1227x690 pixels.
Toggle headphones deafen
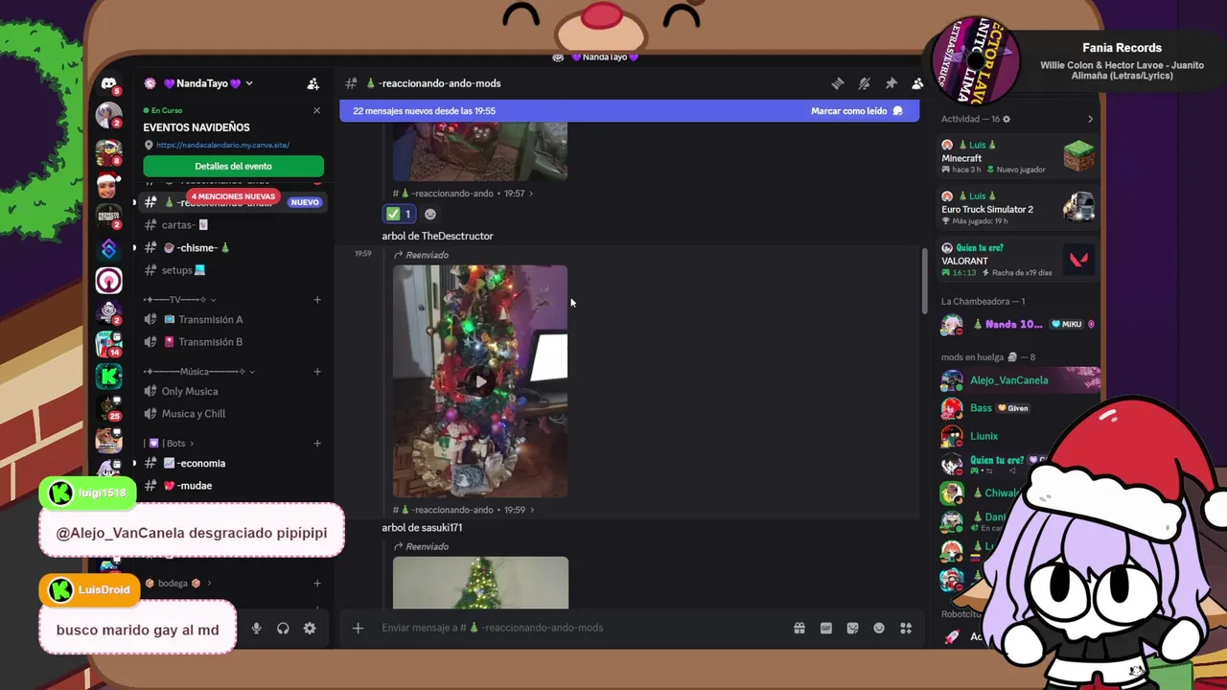[283, 629]
